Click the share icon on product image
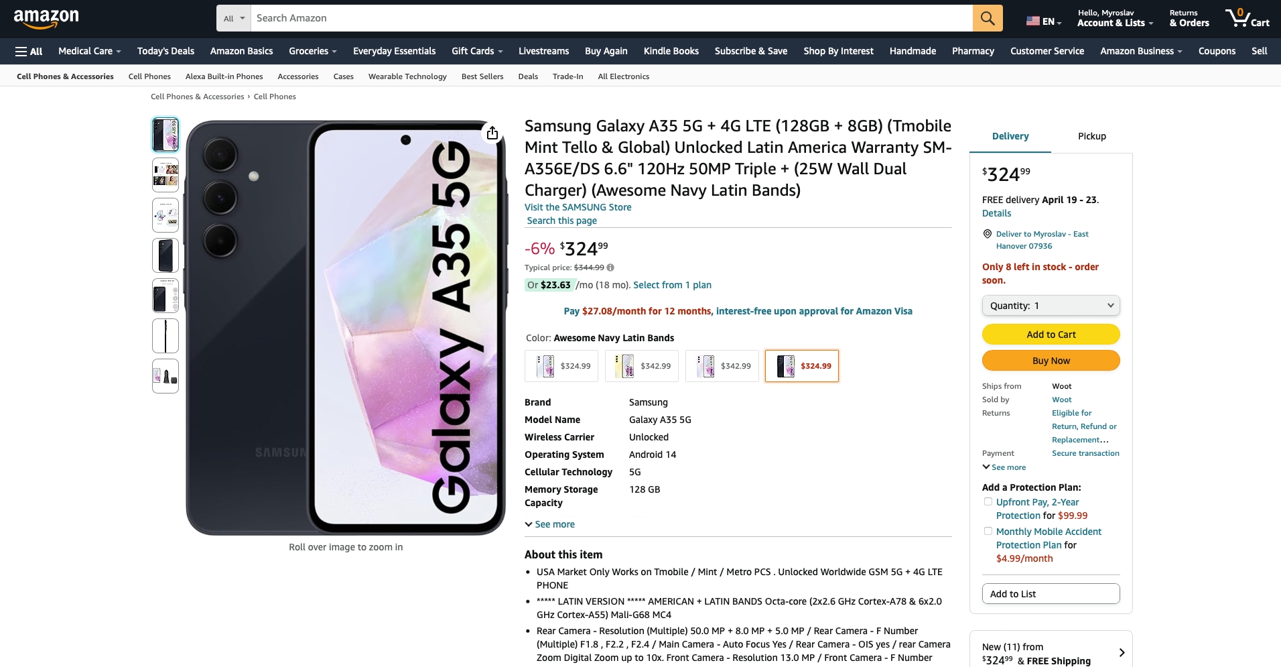Viewport: 1281px width, 667px height. pos(492,133)
